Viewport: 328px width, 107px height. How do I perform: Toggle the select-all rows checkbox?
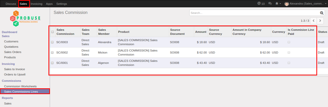click(x=53, y=32)
